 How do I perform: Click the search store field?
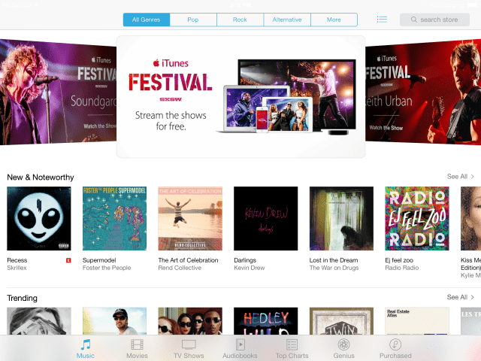tap(434, 20)
